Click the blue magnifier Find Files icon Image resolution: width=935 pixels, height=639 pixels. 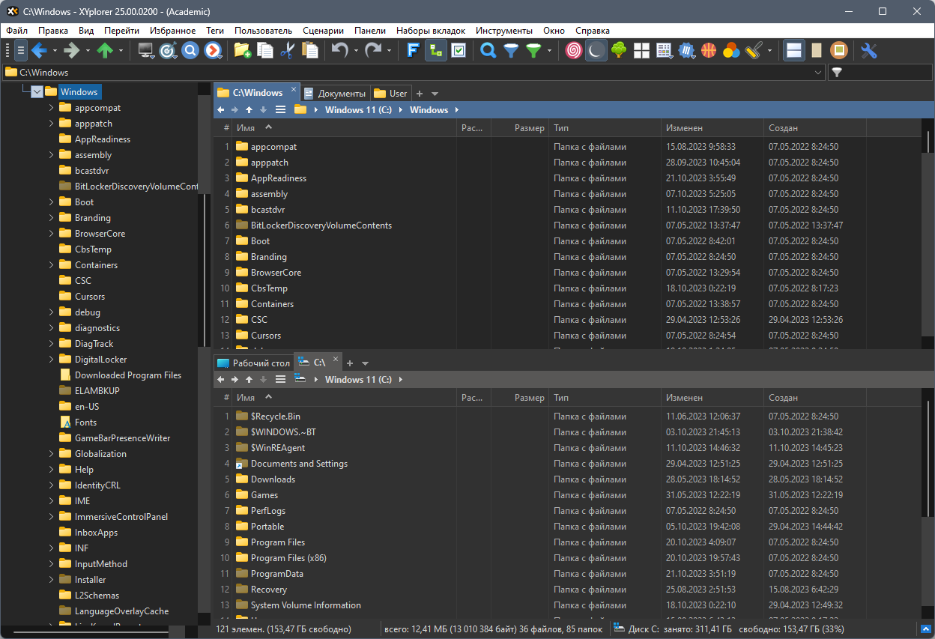pos(488,51)
